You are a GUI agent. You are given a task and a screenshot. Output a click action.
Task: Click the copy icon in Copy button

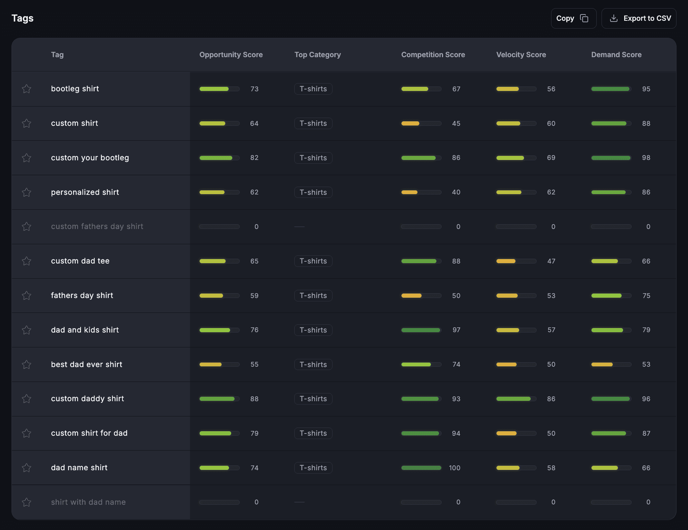coord(584,18)
